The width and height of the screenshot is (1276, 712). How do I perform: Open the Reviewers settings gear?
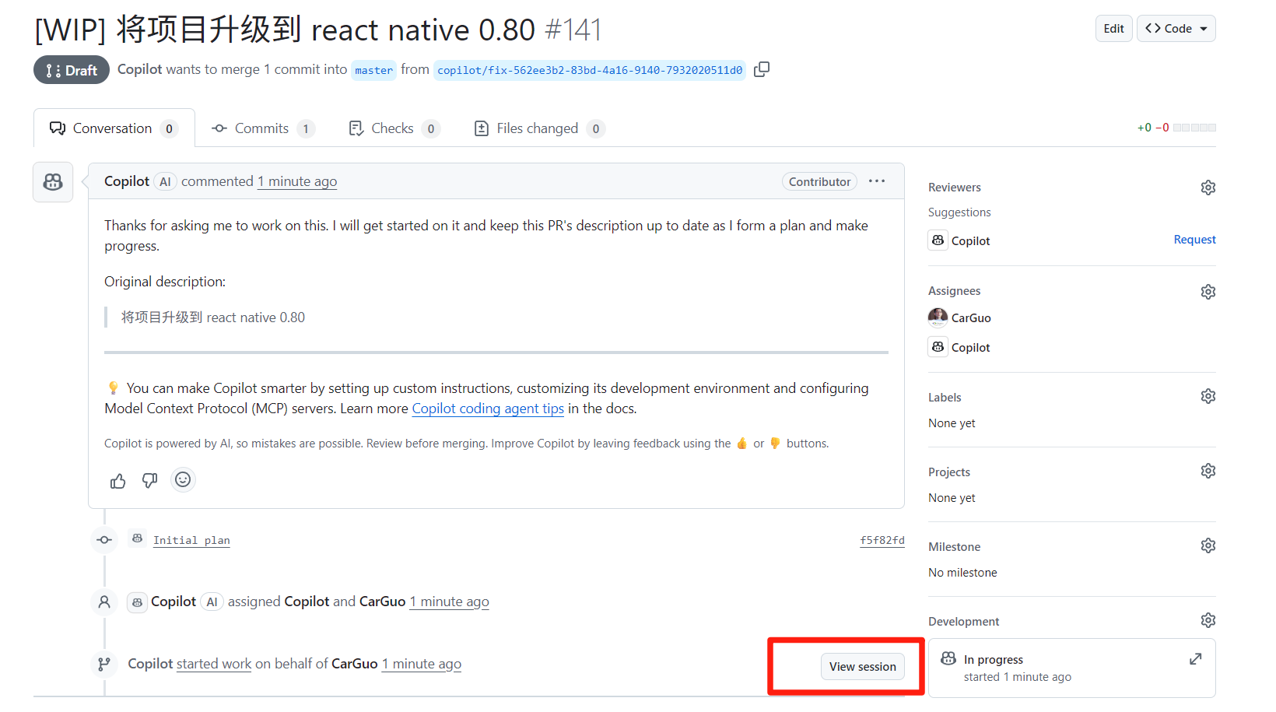pyautogui.click(x=1208, y=188)
